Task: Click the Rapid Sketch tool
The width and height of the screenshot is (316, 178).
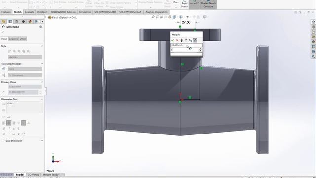Action: 184,4
